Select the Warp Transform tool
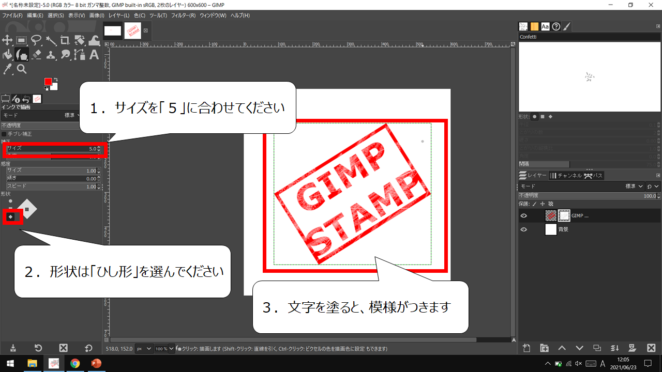 tap(94, 40)
